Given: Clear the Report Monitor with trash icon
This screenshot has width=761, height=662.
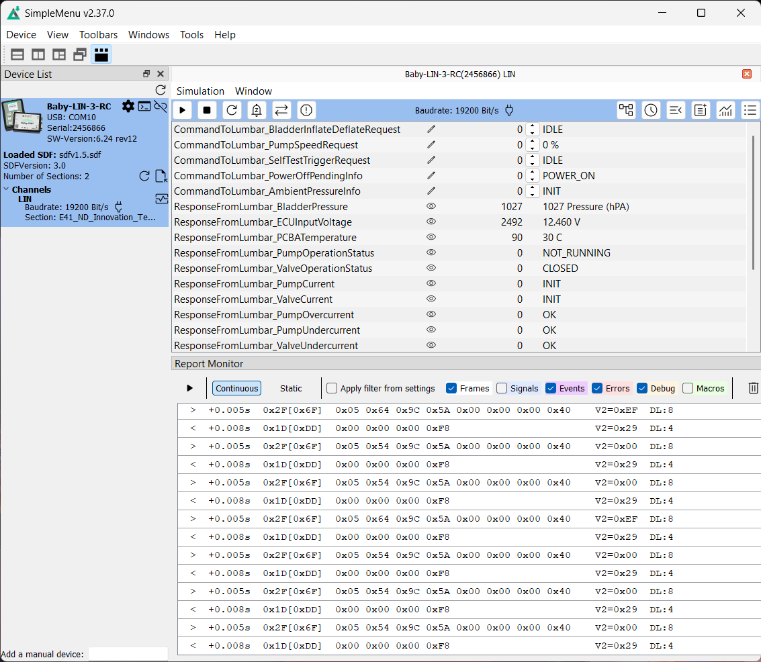Looking at the screenshot, I should pyautogui.click(x=754, y=388).
